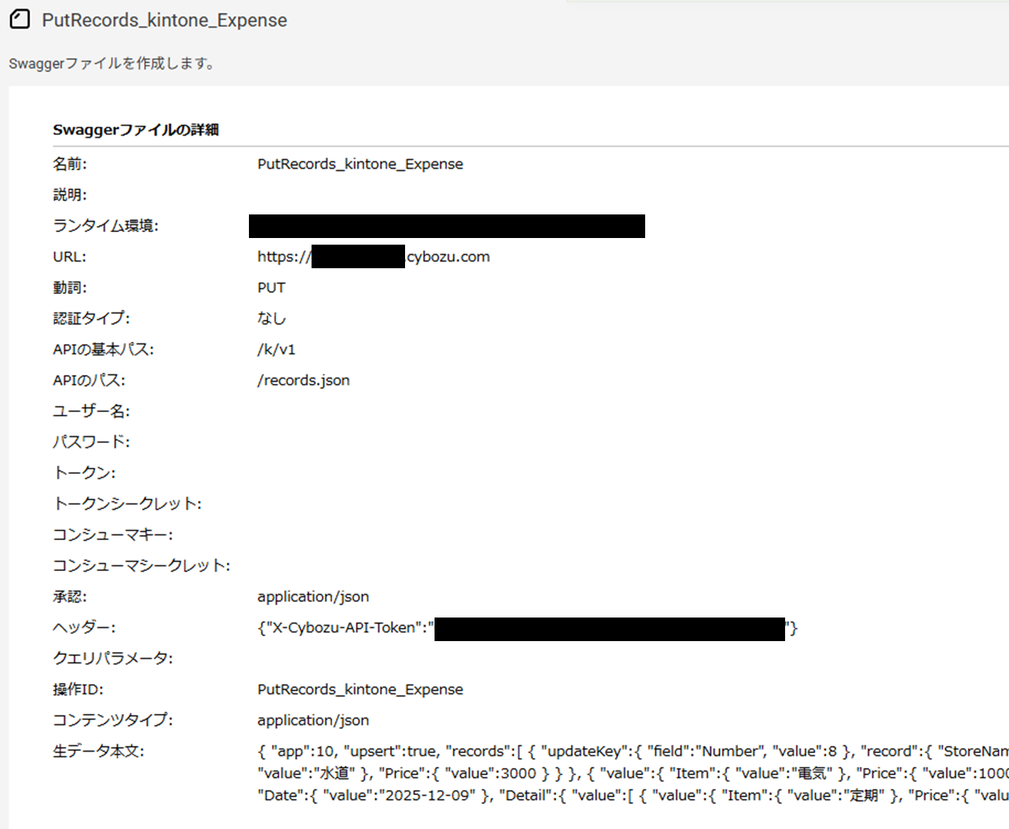Click the '説明:' label
1009x829 pixels.
(70, 195)
